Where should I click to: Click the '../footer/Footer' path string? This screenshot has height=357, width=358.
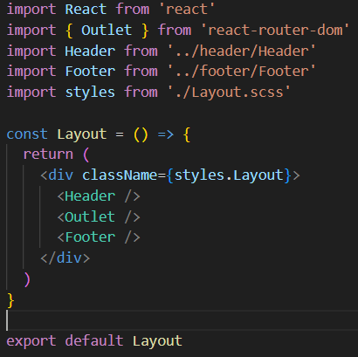tap(242, 72)
